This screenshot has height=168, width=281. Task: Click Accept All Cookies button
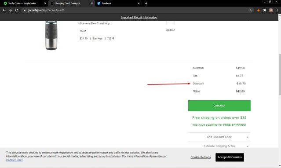[x=230, y=157]
